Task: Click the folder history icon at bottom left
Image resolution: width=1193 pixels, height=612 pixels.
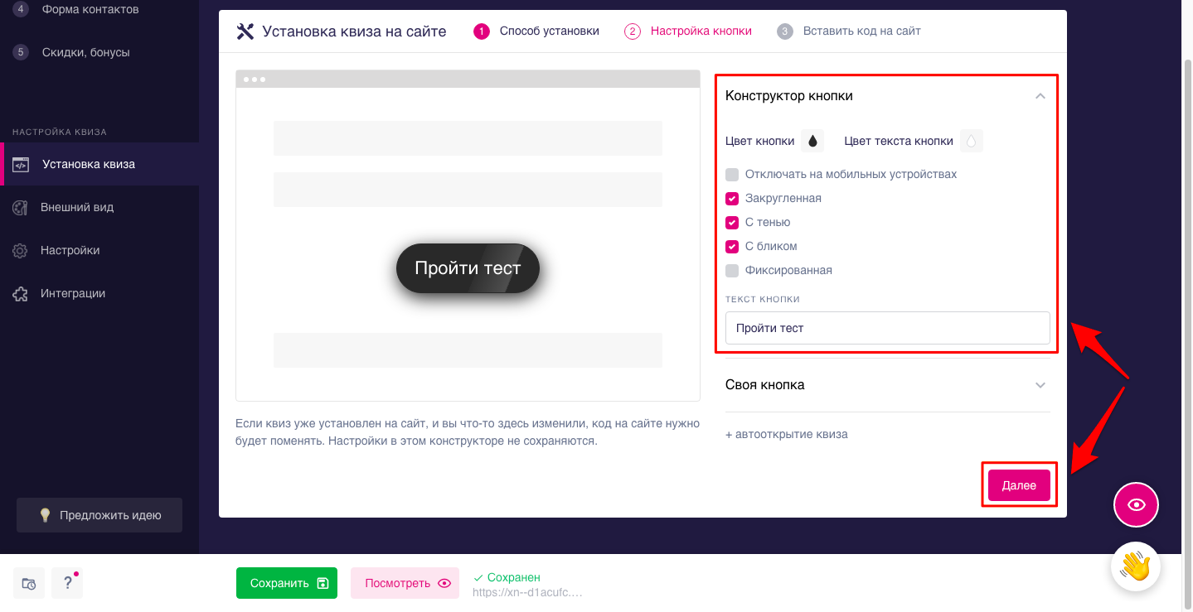Action: (28, 583)
